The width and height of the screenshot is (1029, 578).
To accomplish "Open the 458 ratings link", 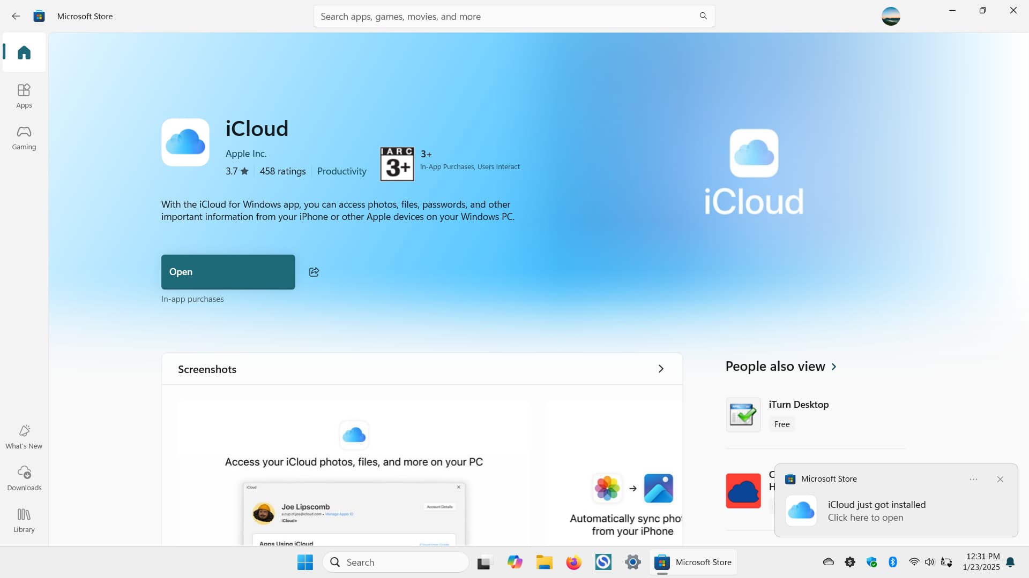I will point(283,171).
